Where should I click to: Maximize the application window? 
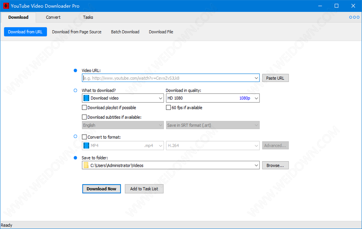click(337, 6)
